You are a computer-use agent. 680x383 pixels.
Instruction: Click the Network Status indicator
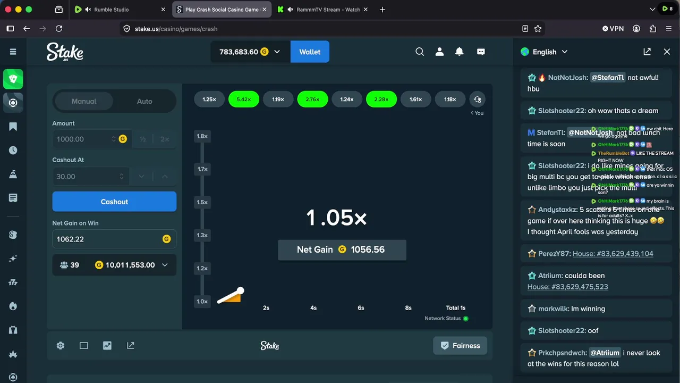coord(446,319)
